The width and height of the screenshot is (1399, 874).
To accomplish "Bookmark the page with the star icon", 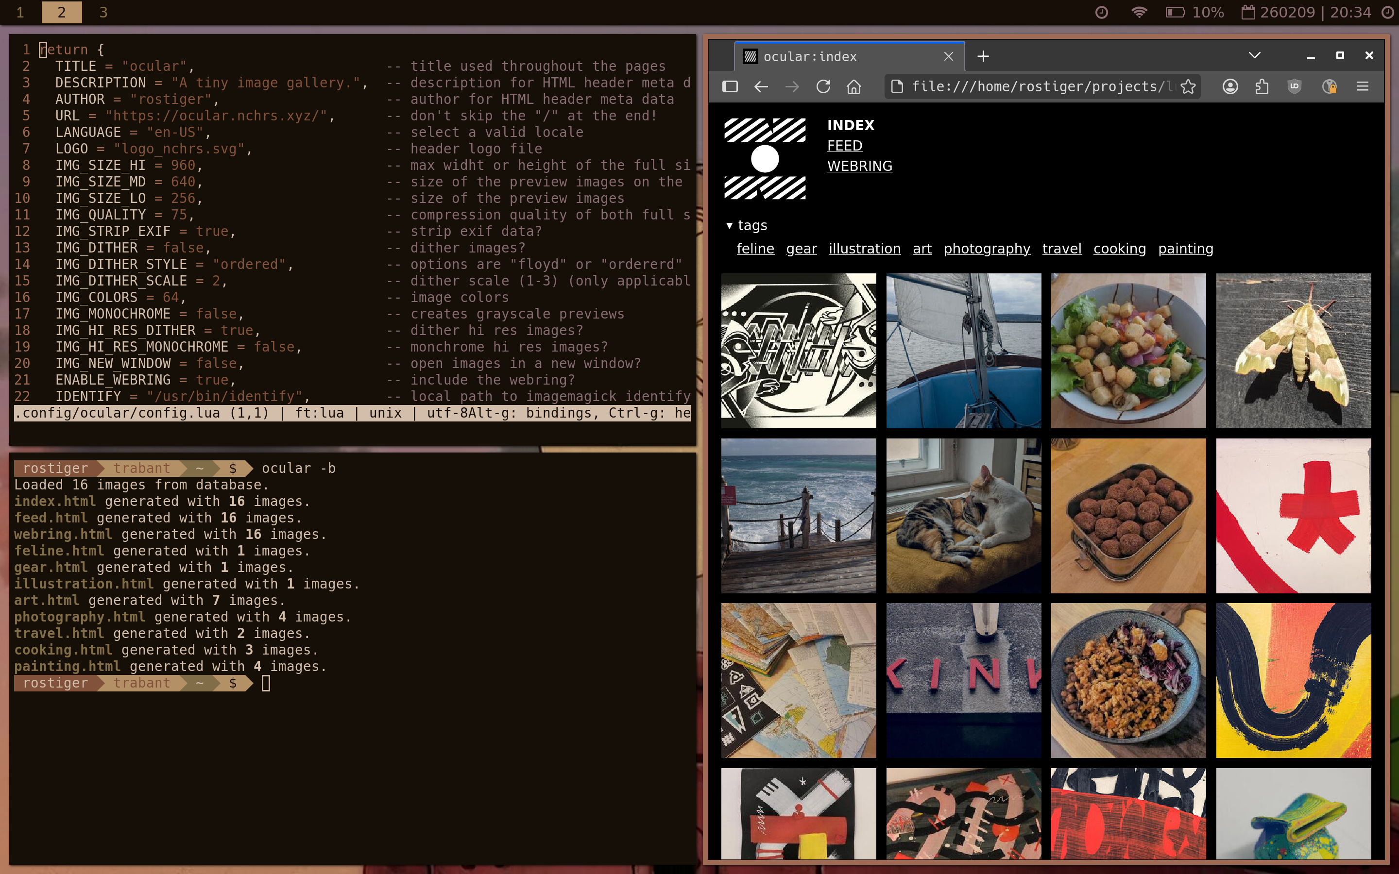I will click(1188, 87).
